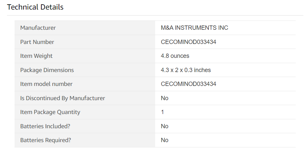Click the Item model number value CECOMINOD033434
This screenshot has width=305, height=157.
click(189, 84)
